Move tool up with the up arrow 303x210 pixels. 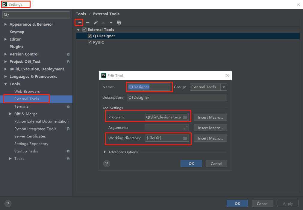[103, 22]
